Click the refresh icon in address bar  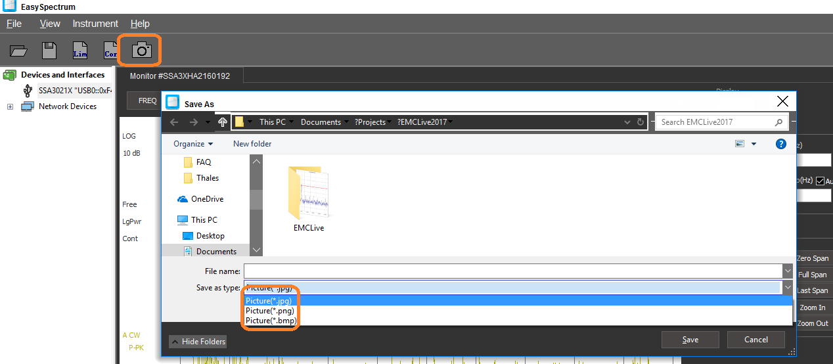click(641, 122)
